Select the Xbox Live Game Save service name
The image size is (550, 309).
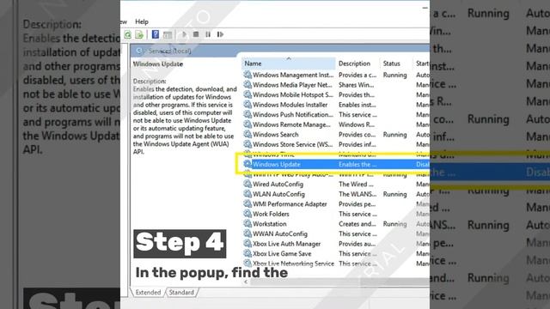(282, 254)
